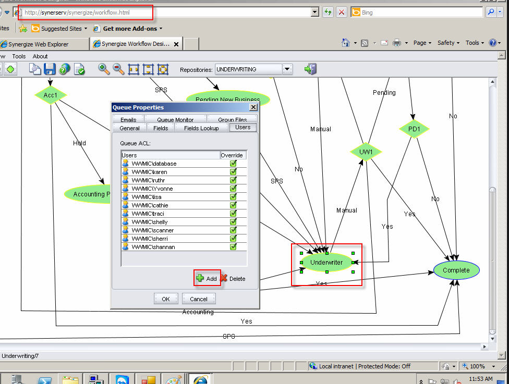
Task: Select the UW1 decision node
Action: tap(366, 152)
